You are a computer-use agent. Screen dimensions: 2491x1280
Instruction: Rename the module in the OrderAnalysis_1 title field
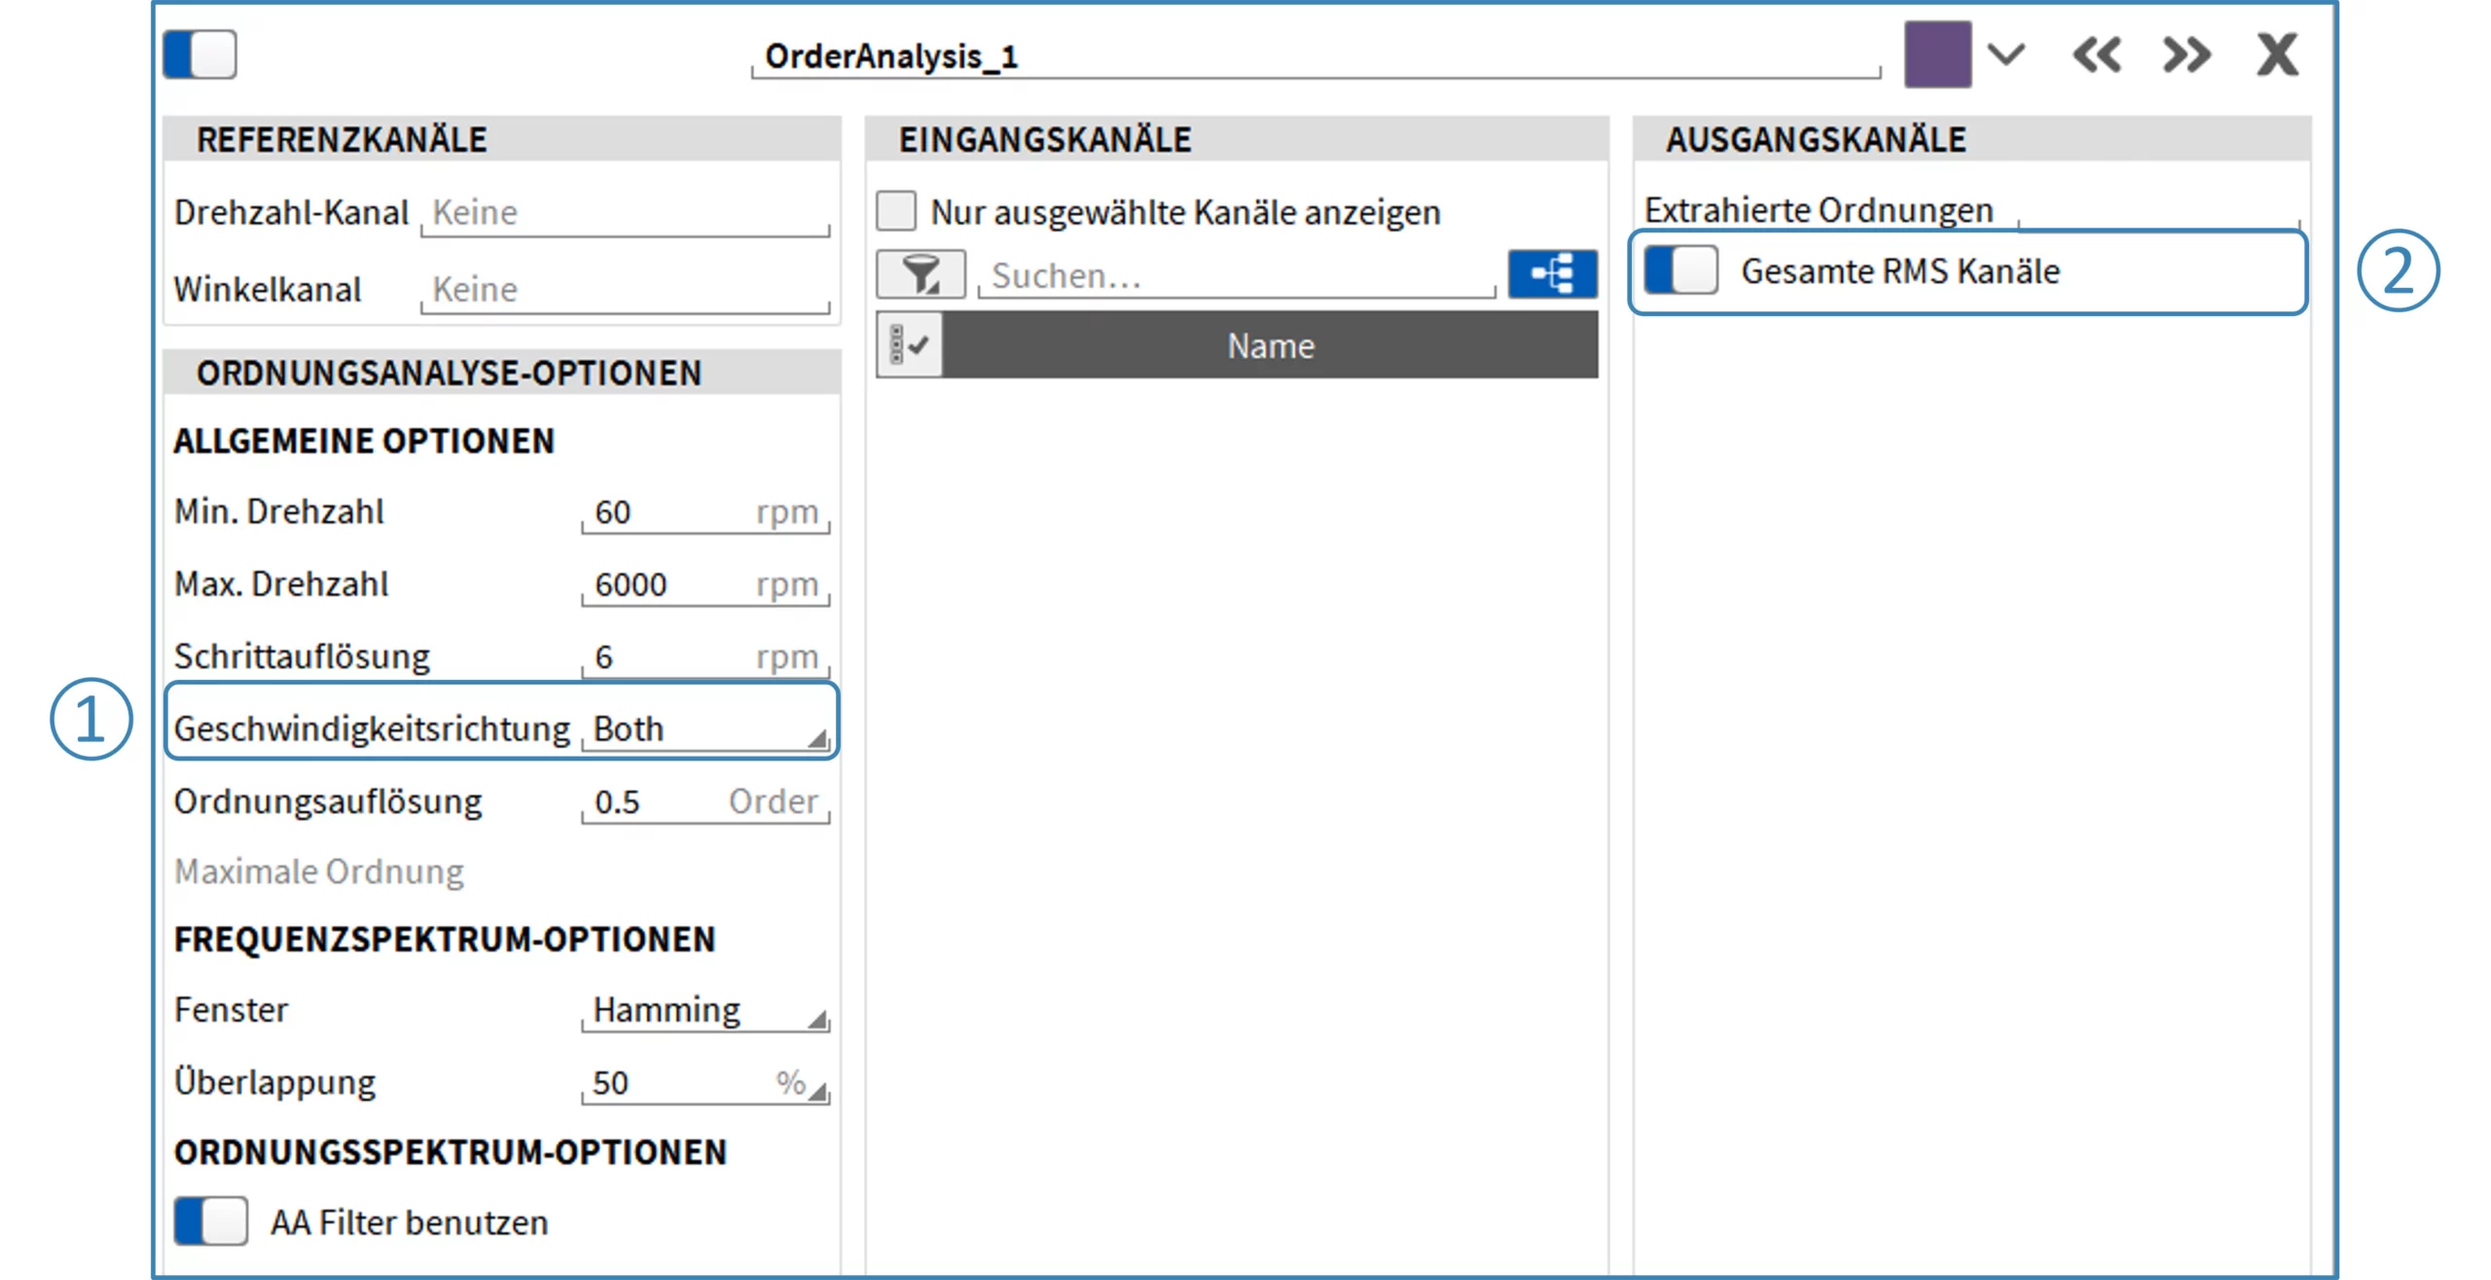(1070, 55)
